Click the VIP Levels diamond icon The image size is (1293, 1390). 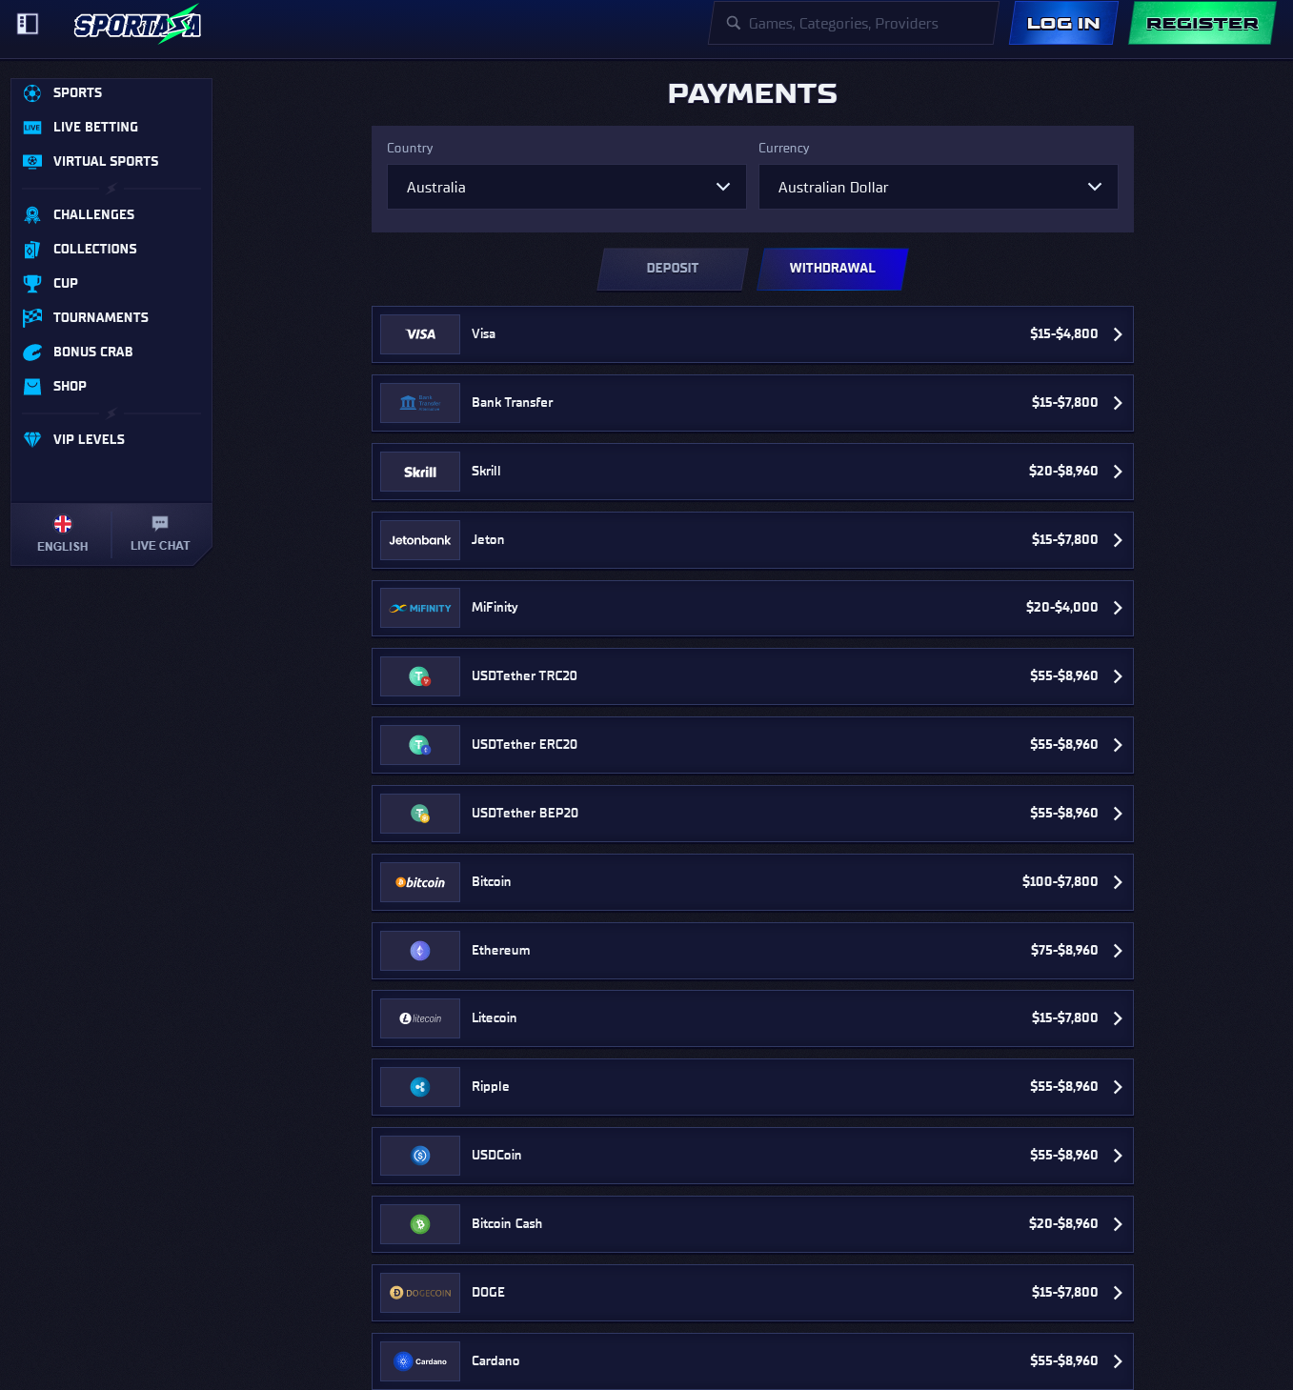pos(32,440)
